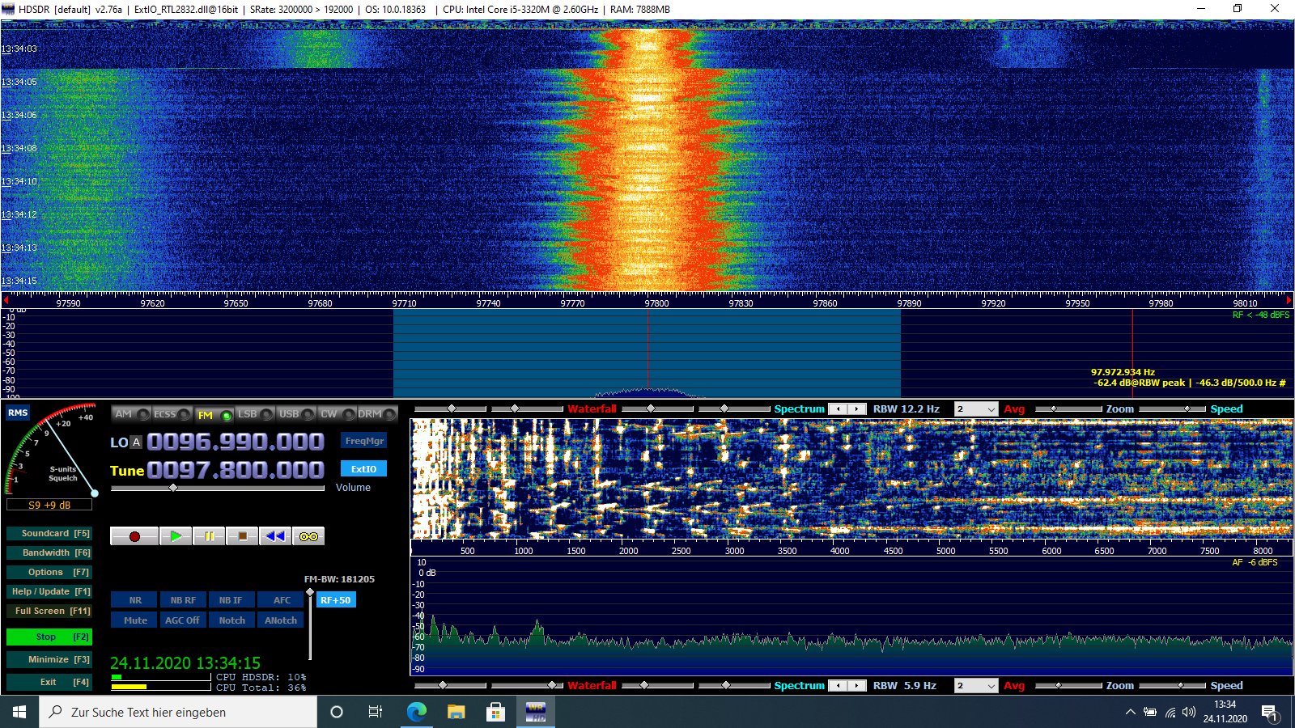The image size is (1295, 728).
Task: Click the left red arrow on the frequency scale
Action: click(6, 300)
